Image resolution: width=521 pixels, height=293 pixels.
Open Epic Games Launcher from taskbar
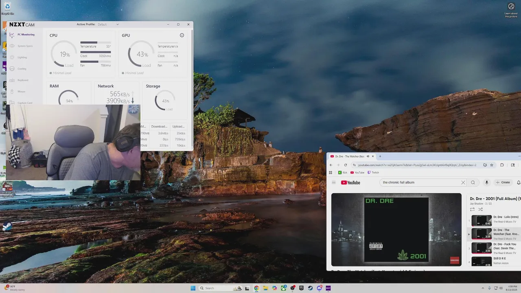pos(301,288)
